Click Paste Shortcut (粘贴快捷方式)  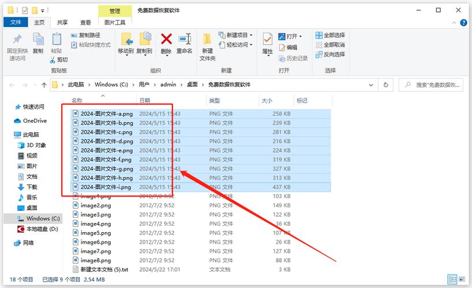(x=91, y=45)
